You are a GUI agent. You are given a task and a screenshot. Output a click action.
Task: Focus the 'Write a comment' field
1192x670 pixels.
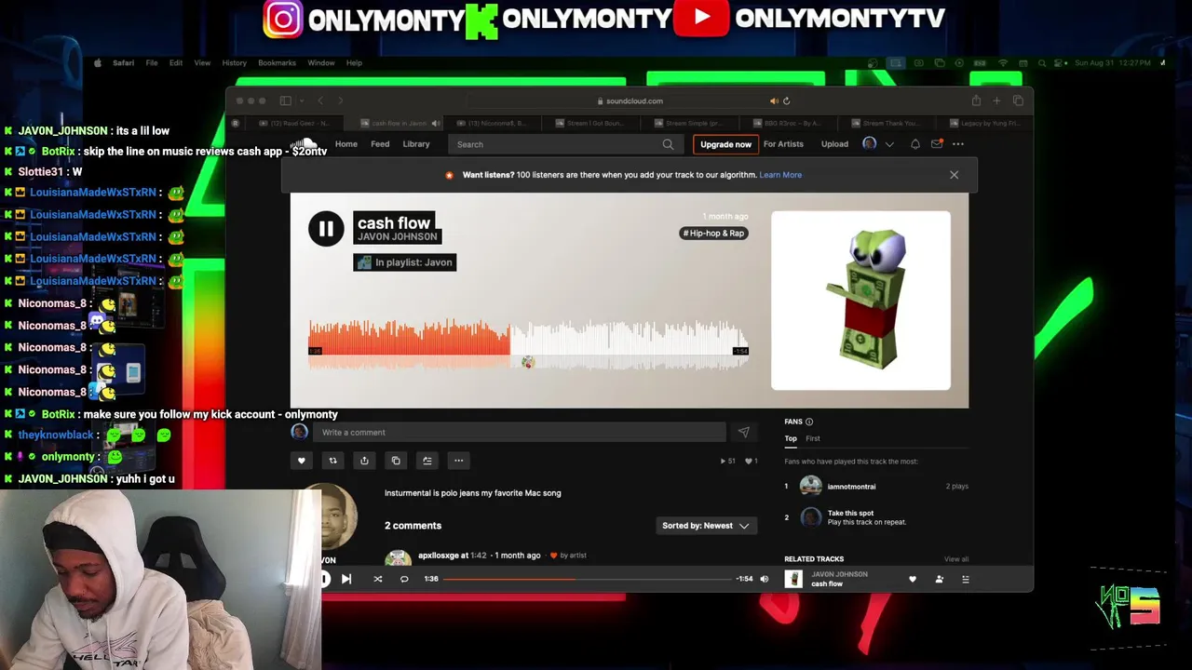coord(520,432)
